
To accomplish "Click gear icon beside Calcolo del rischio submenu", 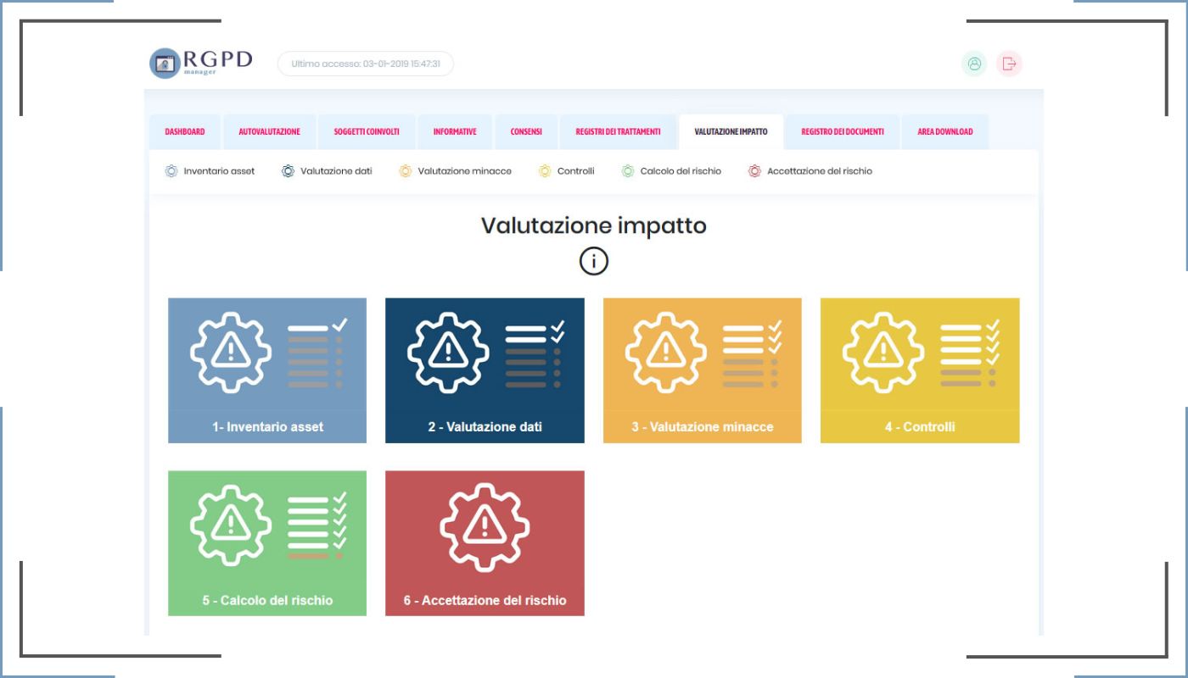I will pyautogui.click(x=628, y=171).
